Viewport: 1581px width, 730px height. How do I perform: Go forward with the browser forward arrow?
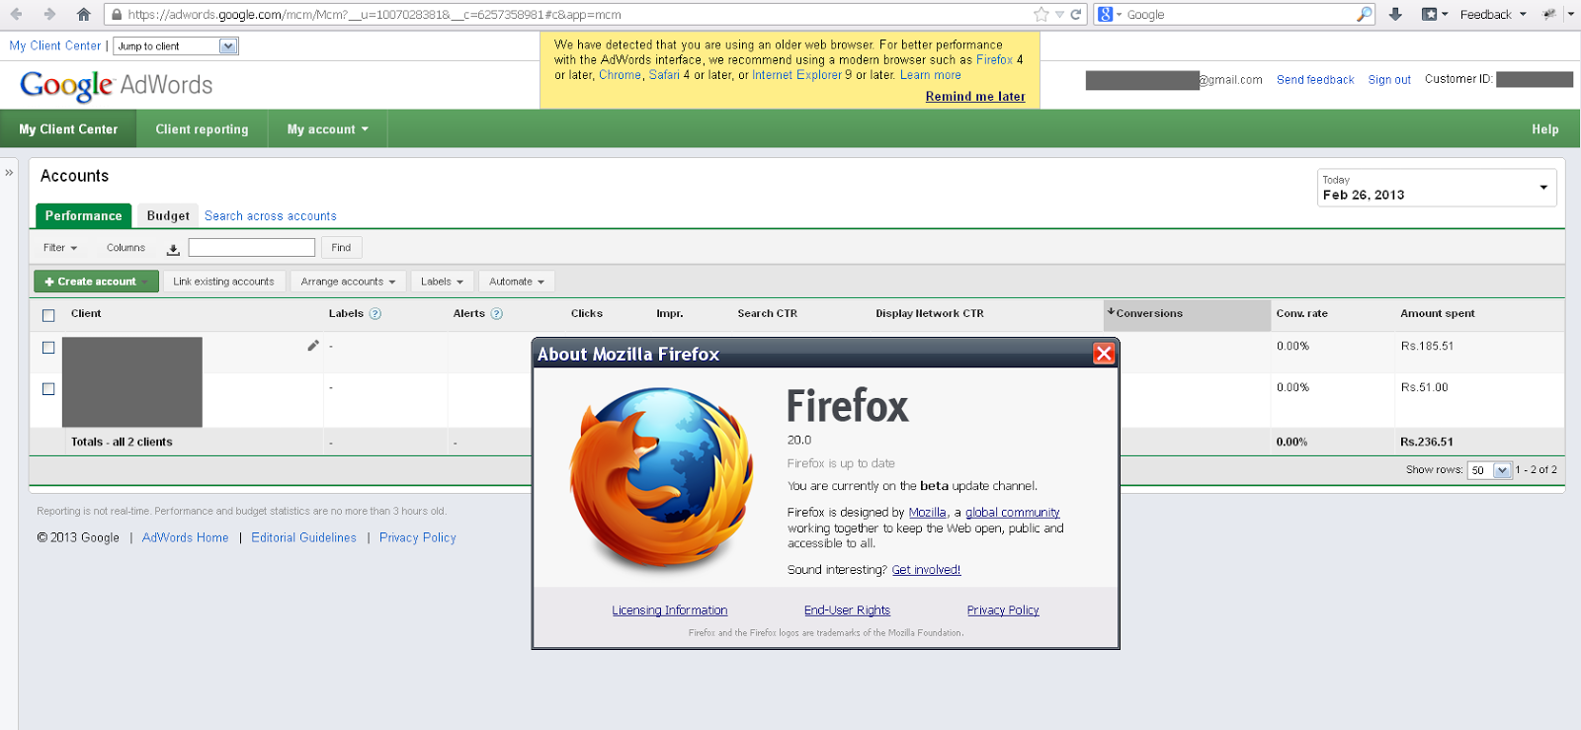click(49, 14)
